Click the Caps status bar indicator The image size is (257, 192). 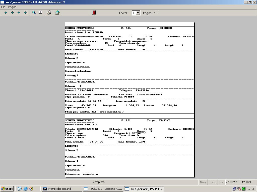click(213, 182)
